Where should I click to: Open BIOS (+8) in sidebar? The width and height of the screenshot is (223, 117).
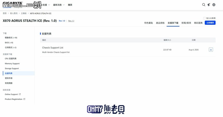[9, 43]
